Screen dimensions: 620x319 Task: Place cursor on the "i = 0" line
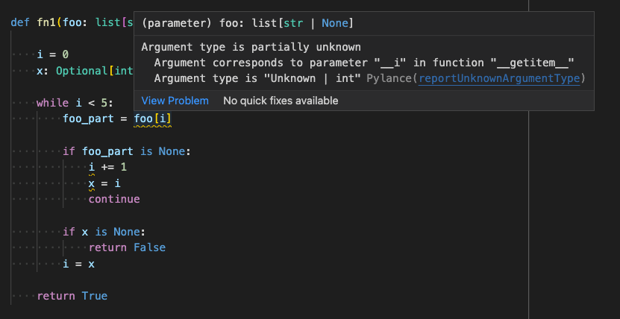[x=53, y=54]
